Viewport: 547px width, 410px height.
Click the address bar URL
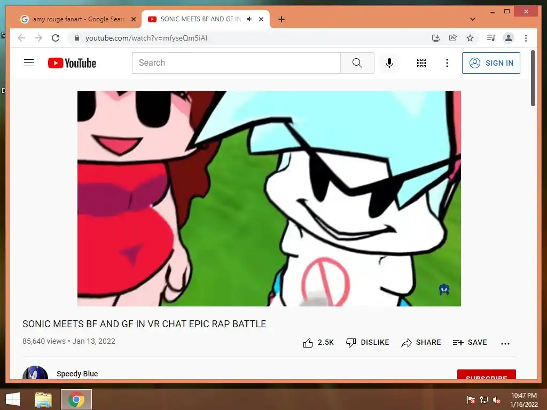pos(146,38)
